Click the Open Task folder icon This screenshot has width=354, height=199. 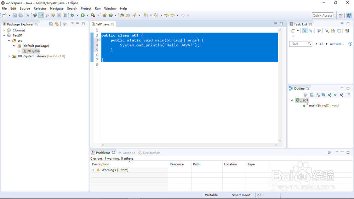(128, 15)
